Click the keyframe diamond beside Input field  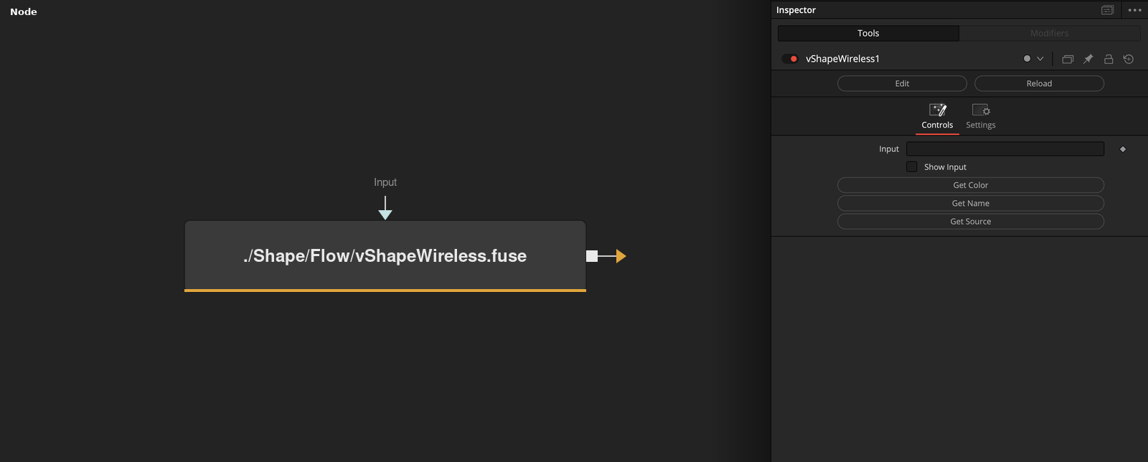point(1123,149)
